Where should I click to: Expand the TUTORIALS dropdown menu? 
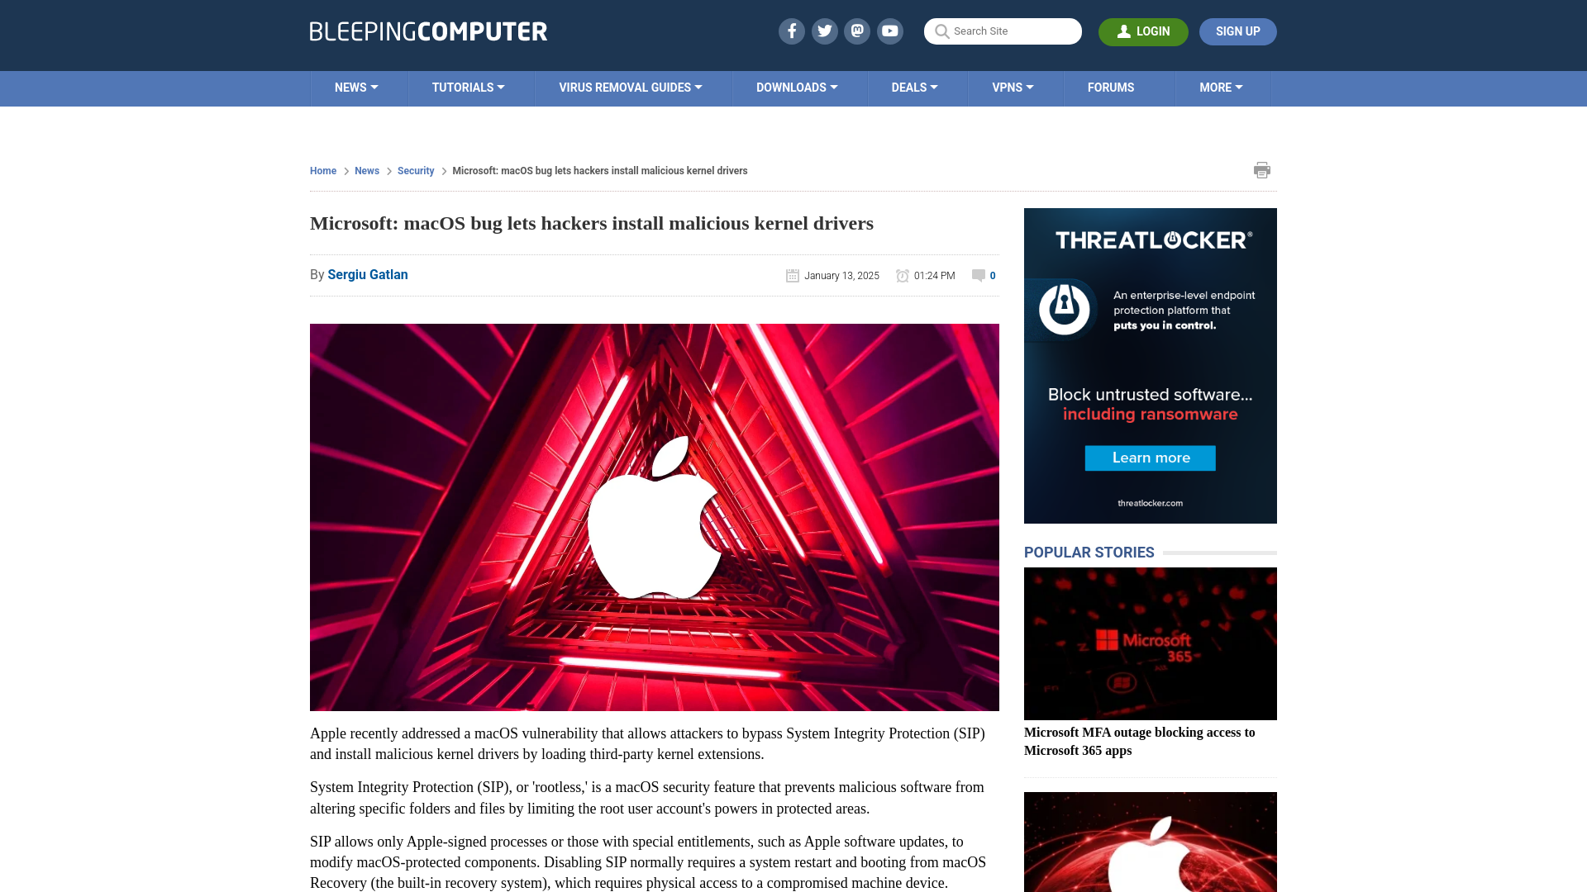click(468, 87)
